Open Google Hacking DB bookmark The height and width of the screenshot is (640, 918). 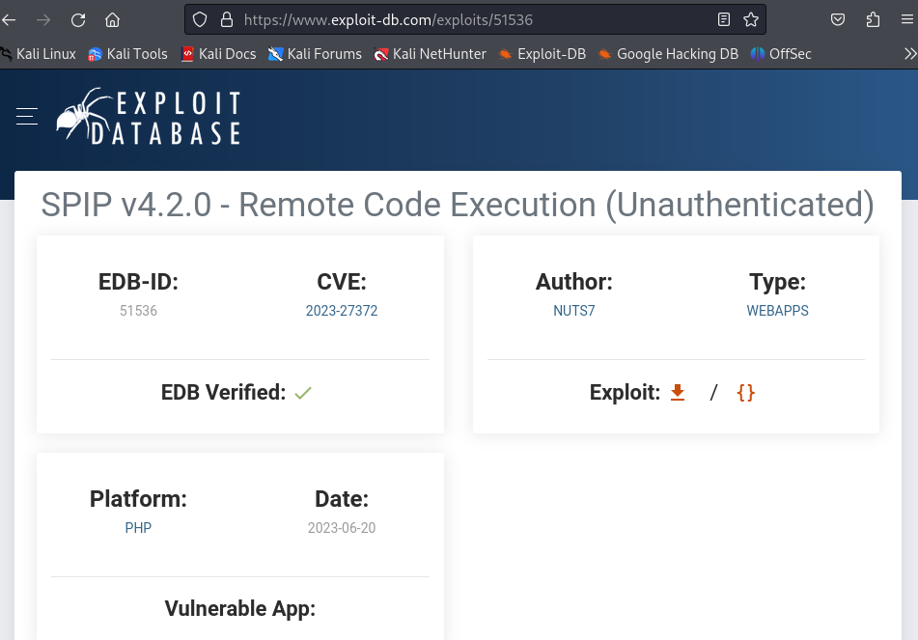[668, 54]
